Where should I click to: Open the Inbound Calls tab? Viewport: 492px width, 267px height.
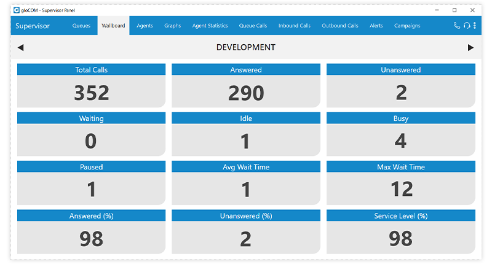(294, 26)
